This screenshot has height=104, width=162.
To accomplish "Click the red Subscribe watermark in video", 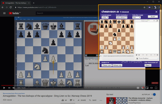I will pos(155,83).
